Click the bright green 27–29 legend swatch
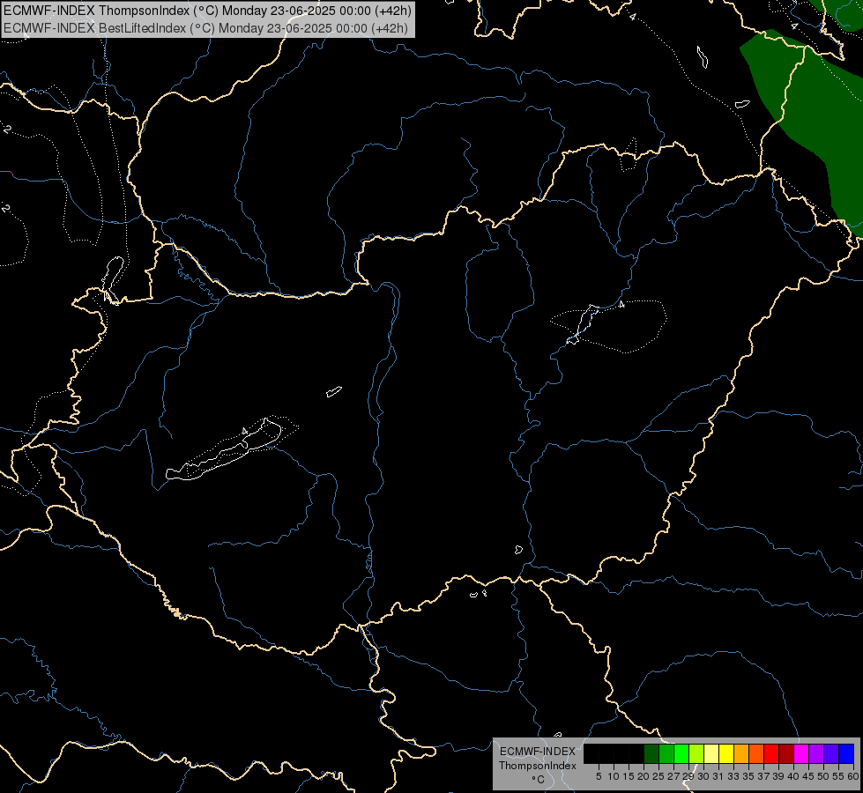863x793 pixels. click(681, 754)
